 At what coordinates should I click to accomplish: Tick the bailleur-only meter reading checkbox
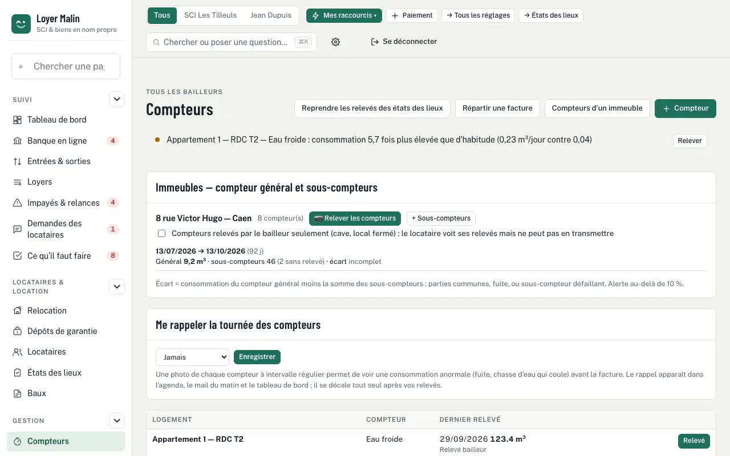[x=162, y=234]
